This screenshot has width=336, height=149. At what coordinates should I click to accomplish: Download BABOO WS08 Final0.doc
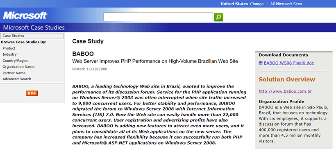click(x=289, y=63)
